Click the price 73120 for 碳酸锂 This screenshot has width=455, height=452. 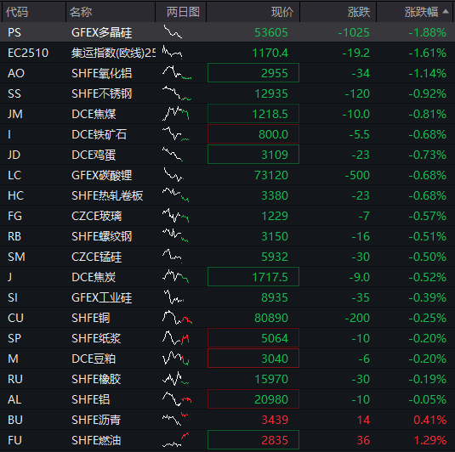click(x=271, y=175)
